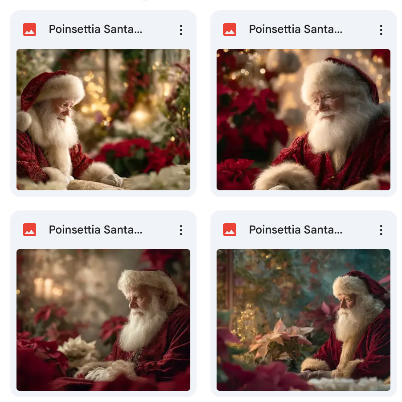The height and width of the screenshot is (402, 402).
Task: Open the Santa thumbnail with candles behind him
Action: [103, 320]
